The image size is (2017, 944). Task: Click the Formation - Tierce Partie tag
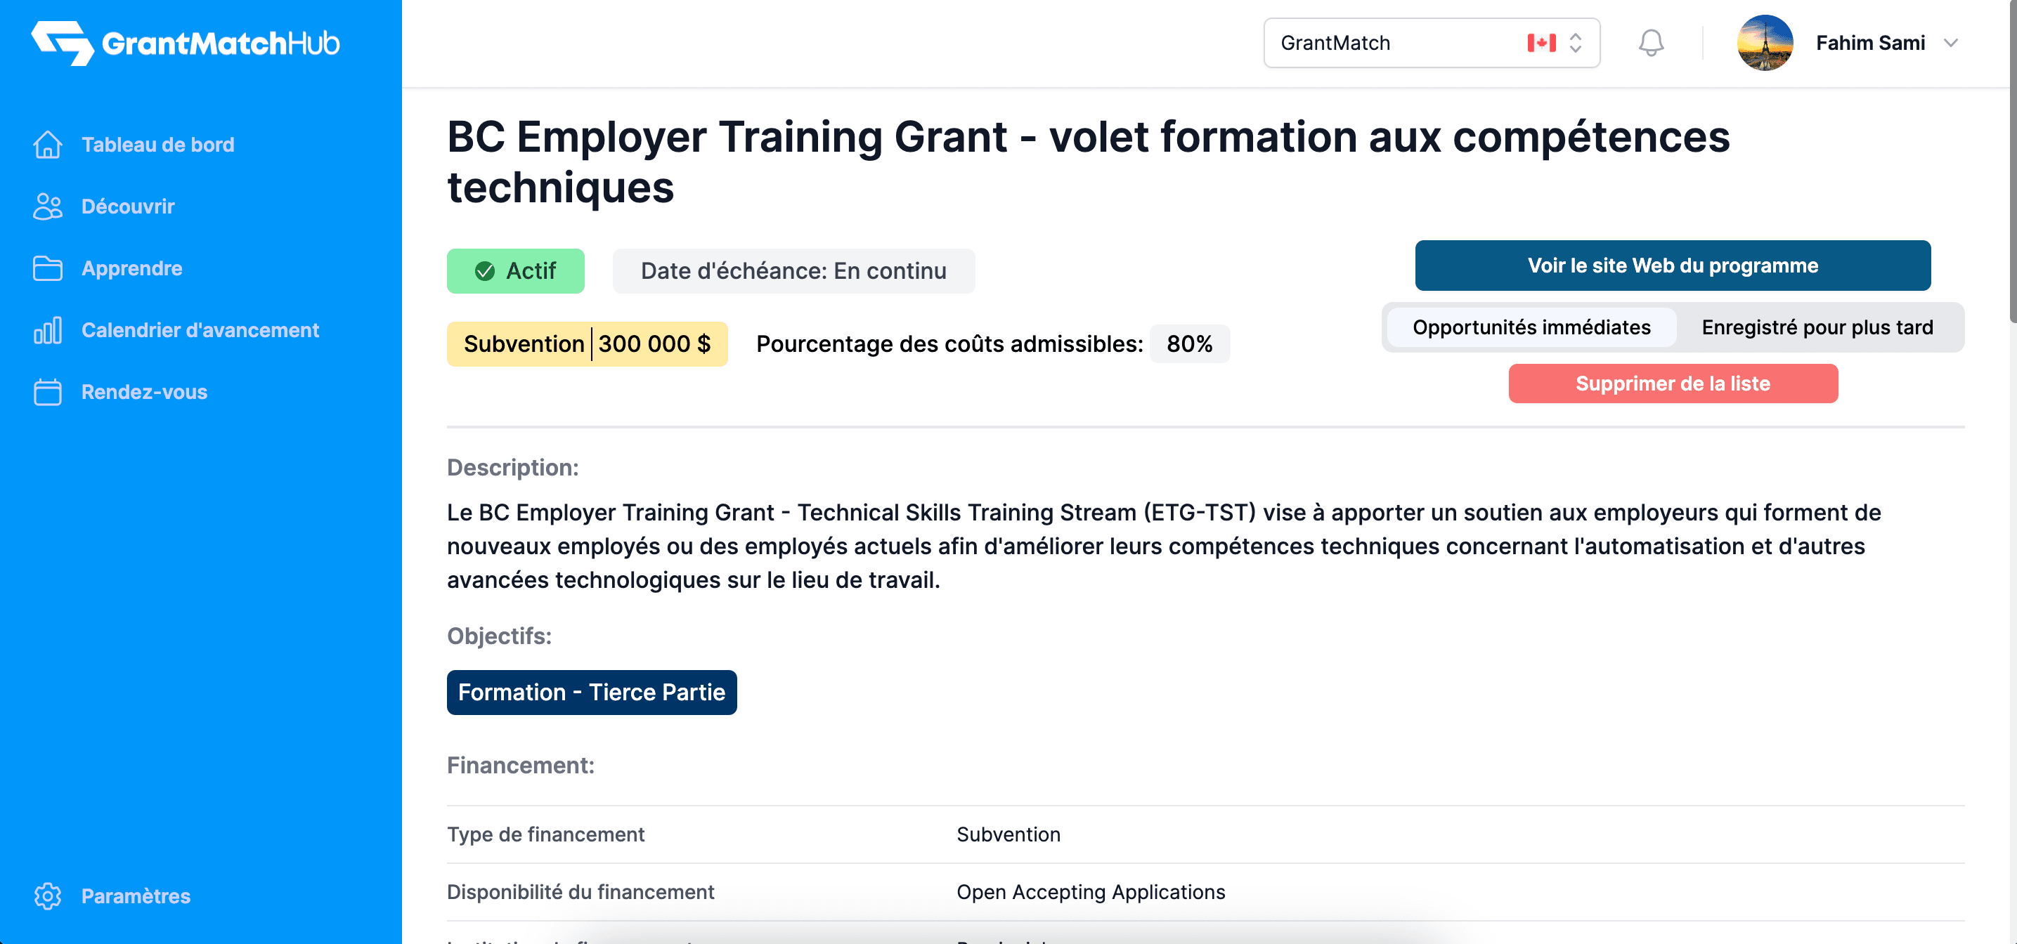pos(591,692)
